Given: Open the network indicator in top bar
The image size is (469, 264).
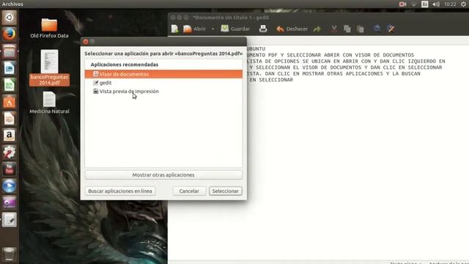Looking at the screenshot, I should tap(413, 4).
